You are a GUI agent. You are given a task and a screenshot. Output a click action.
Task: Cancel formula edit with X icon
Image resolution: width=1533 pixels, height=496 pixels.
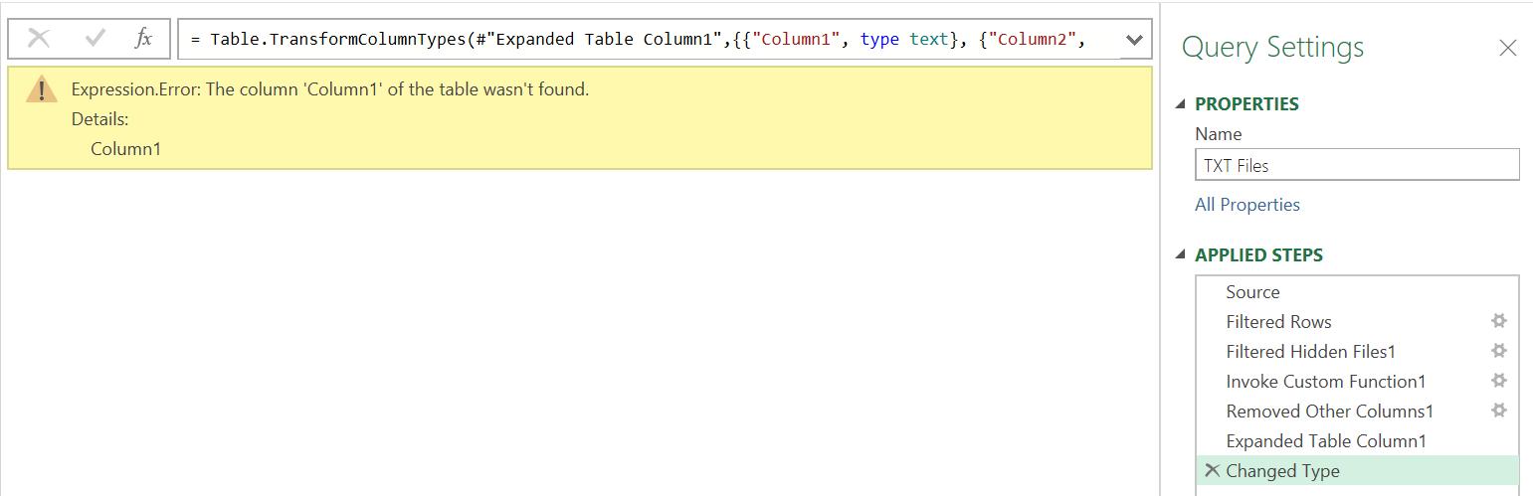[x=39, y=39]
